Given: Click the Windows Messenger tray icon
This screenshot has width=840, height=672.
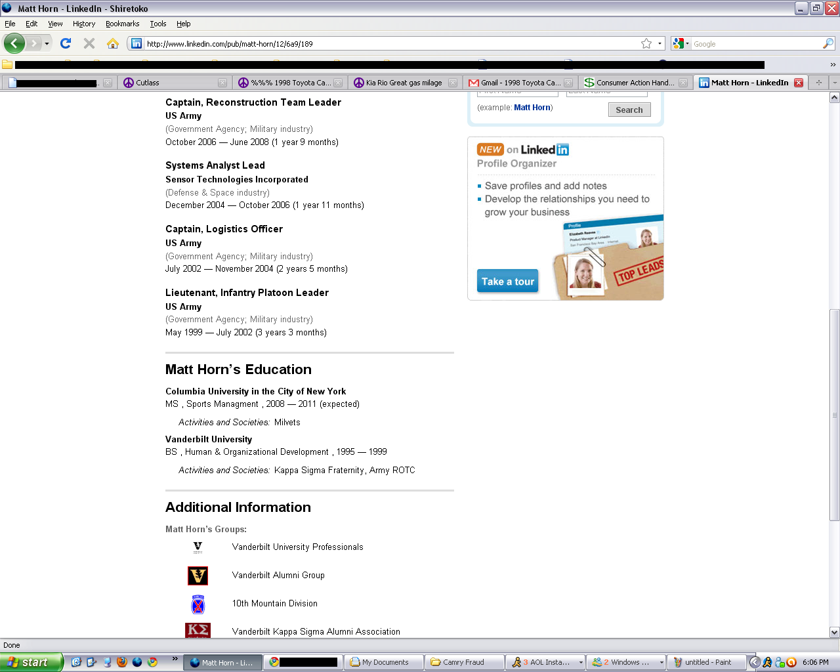Looking at the screenshot, I should [x=780, y=662].
